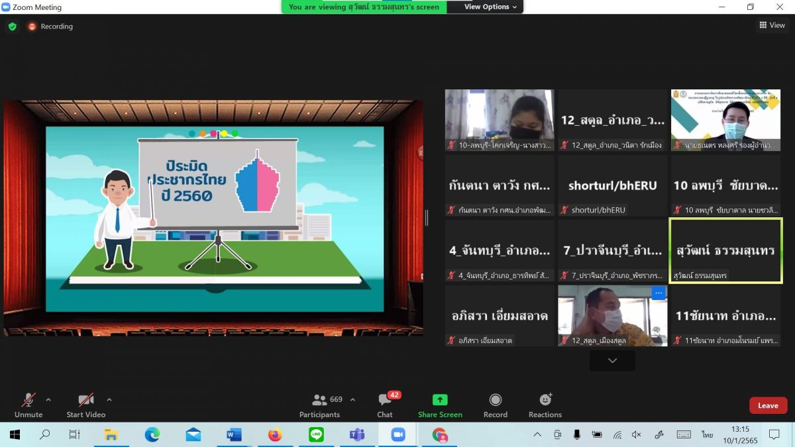Open the Chat panel with 42 unread
The height and width of the screenshot is (447, 795).
[x=385, y=405]
